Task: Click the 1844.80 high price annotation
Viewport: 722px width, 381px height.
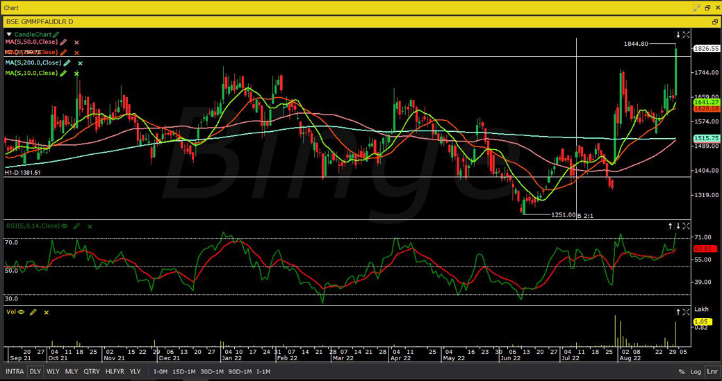Action: tap(636, 44)
